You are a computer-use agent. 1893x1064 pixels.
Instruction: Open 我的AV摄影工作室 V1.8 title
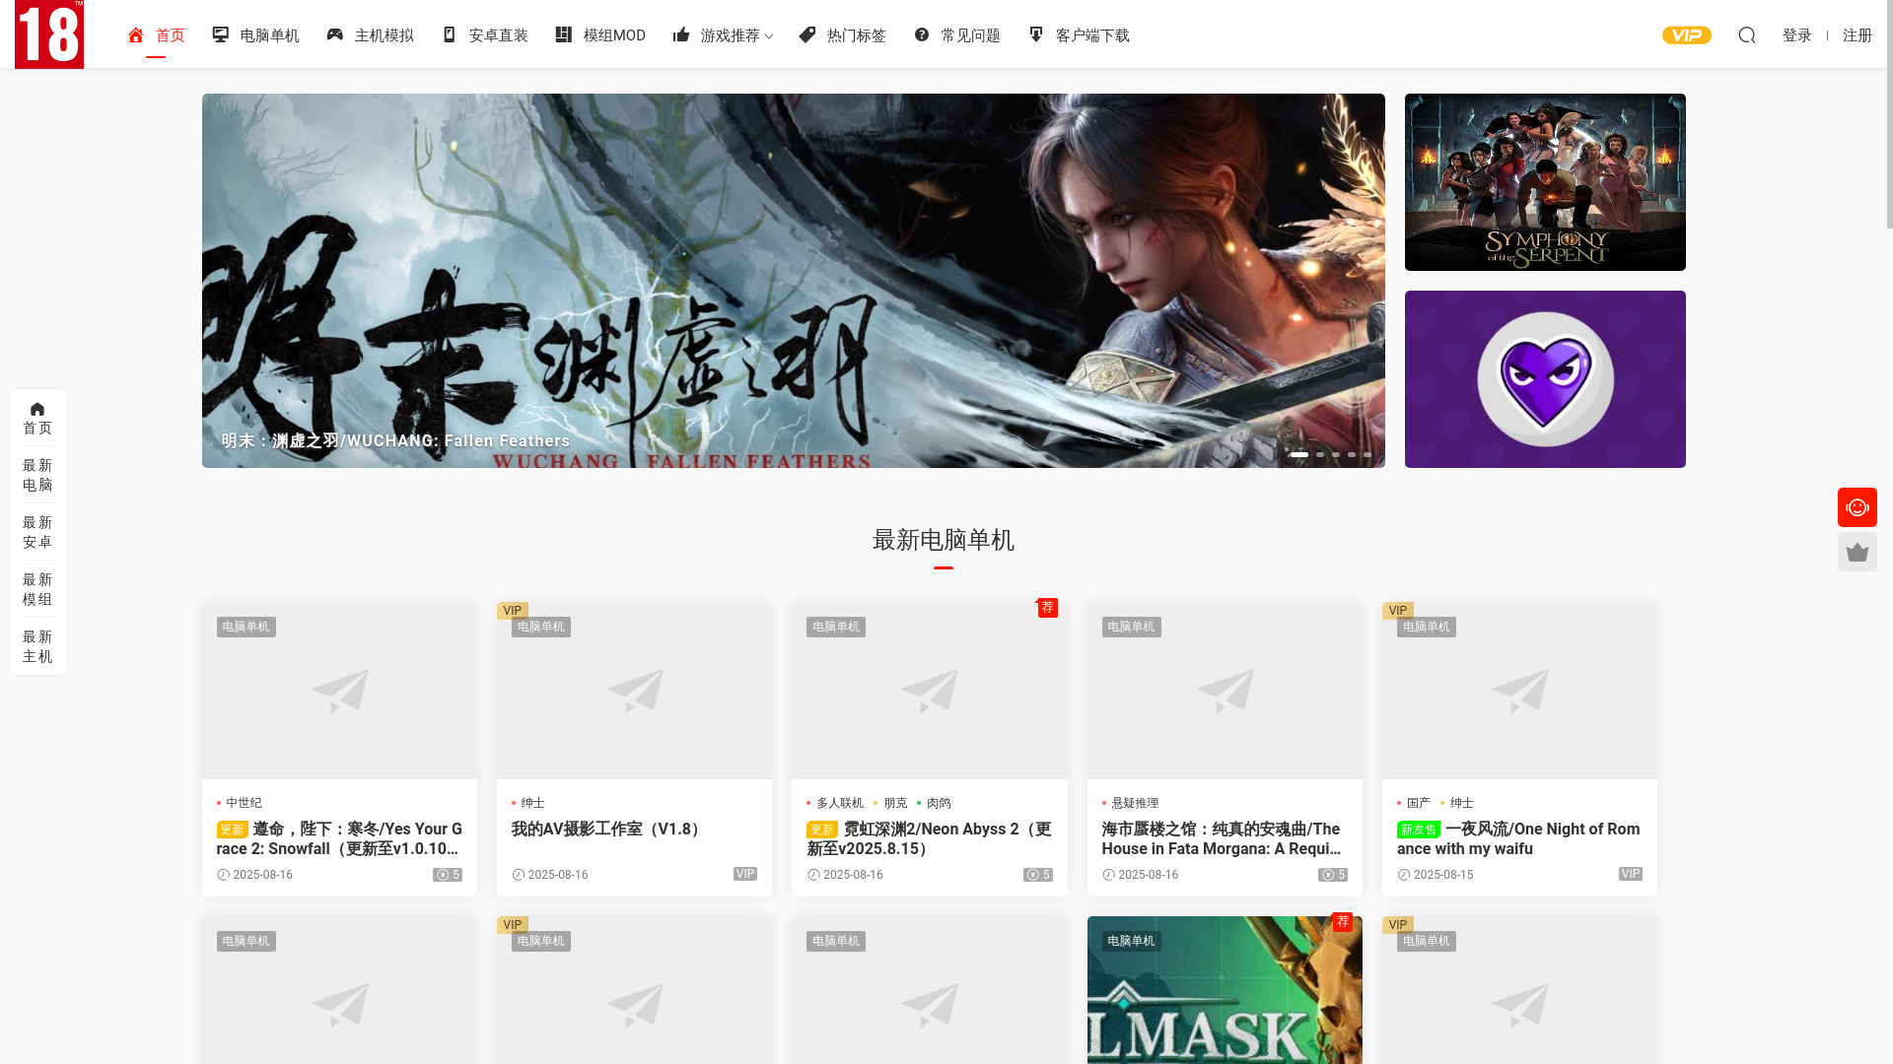coord(608,830)
